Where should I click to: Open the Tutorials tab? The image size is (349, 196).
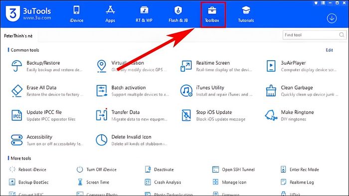(246, 14)
